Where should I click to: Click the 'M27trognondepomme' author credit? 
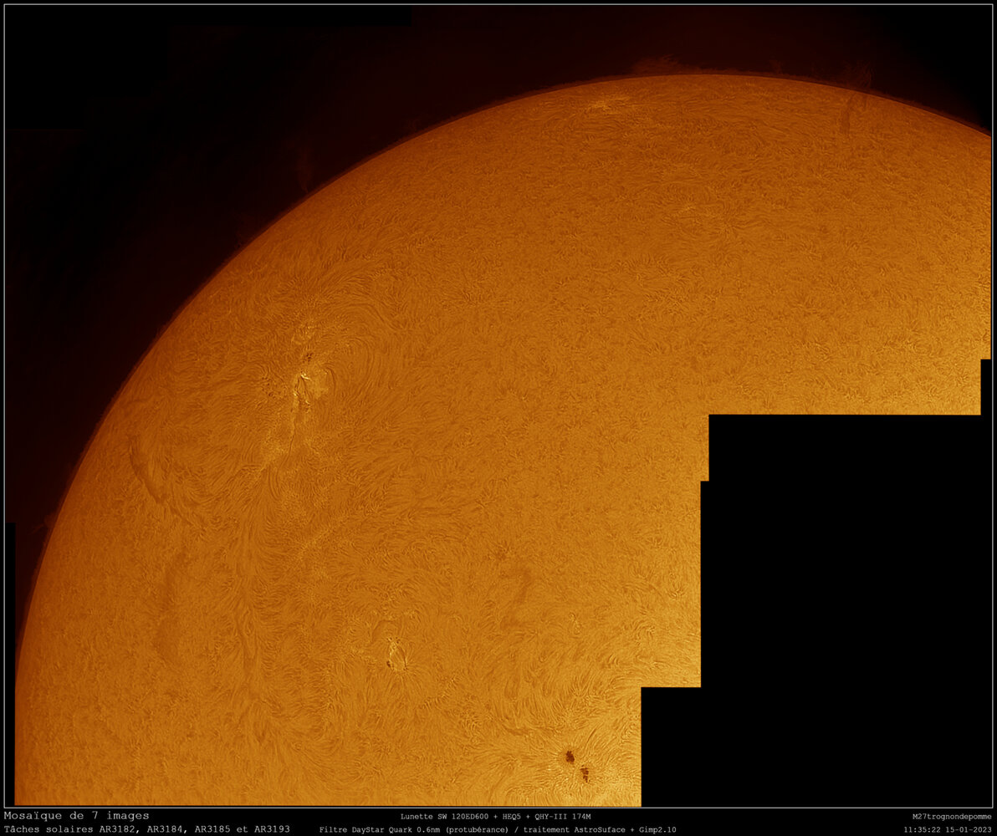pyautogui.click(x=951, y=816)
